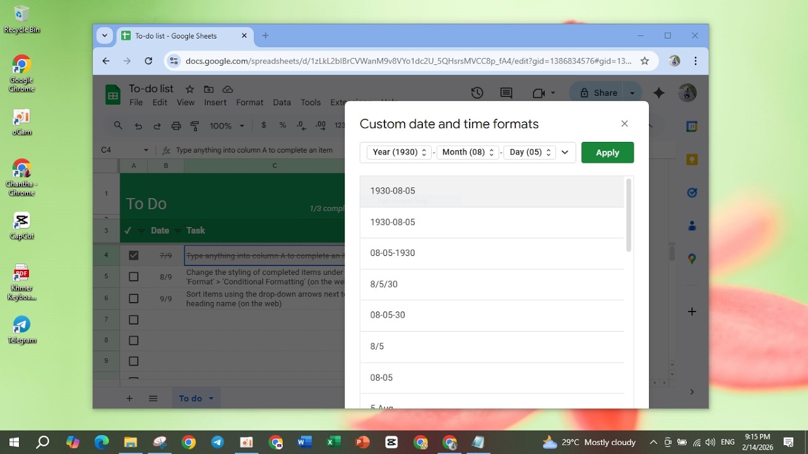Open the View menu
Image resolution: width=808 pixels, height=454 pixels.
(186, 102)
